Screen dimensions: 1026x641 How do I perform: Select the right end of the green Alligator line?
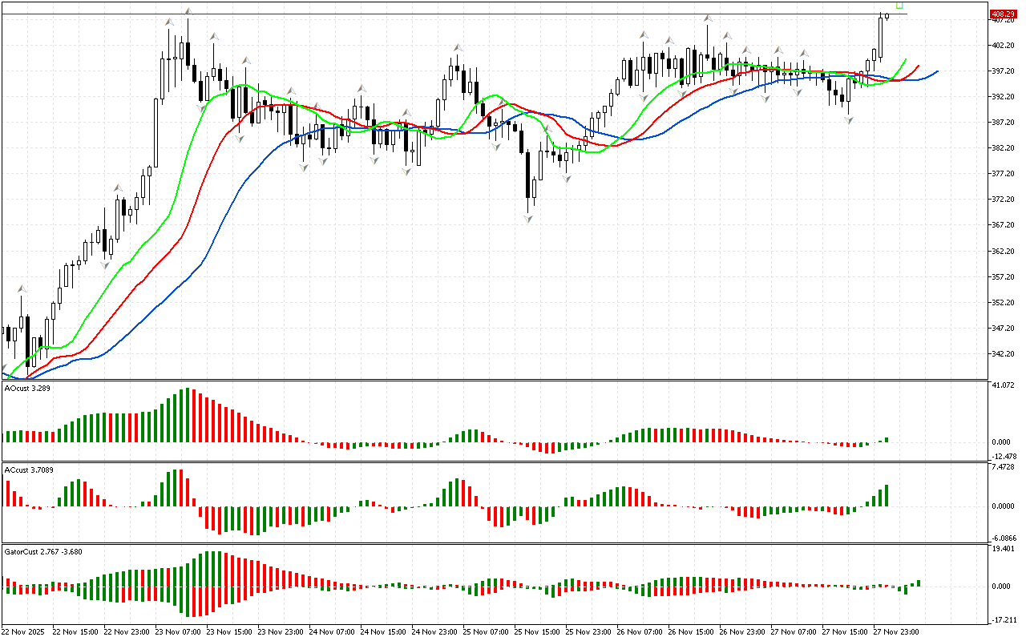[906, 59]
